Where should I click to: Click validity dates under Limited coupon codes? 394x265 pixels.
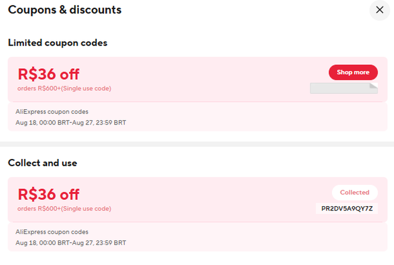click(71, 123)
